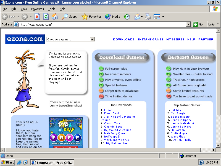Click green smiley beside Full-screen play
This screenshot has width=221, height=166.
pyautogui.click(x=101, y=68)
